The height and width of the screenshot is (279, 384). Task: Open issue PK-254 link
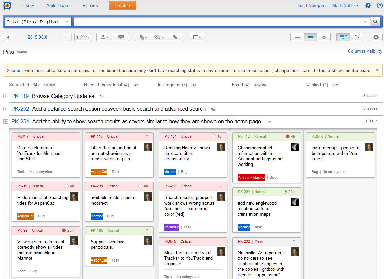(20, 122)
